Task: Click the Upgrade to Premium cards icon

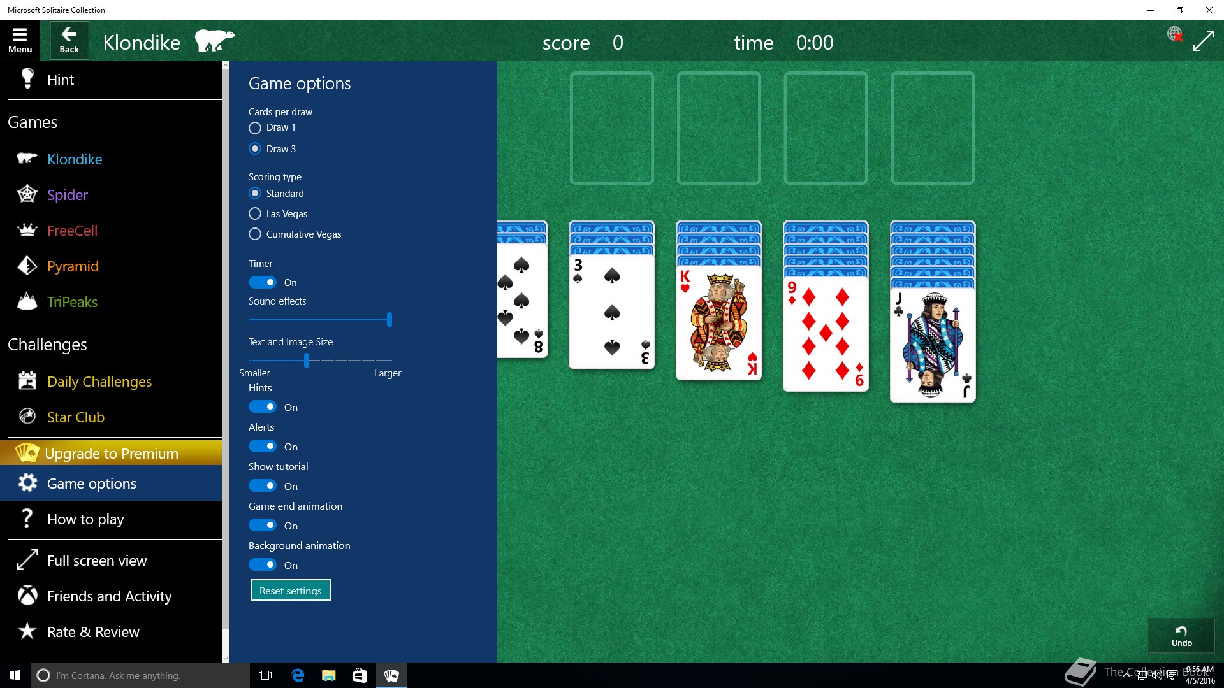Action: 27,453
